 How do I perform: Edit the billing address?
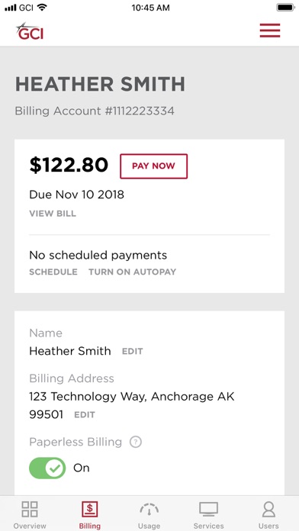85,415
